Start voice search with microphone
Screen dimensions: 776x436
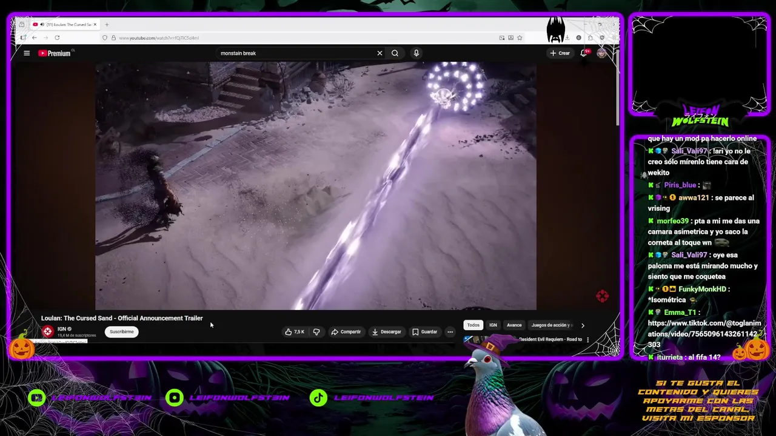click(416, 53)
